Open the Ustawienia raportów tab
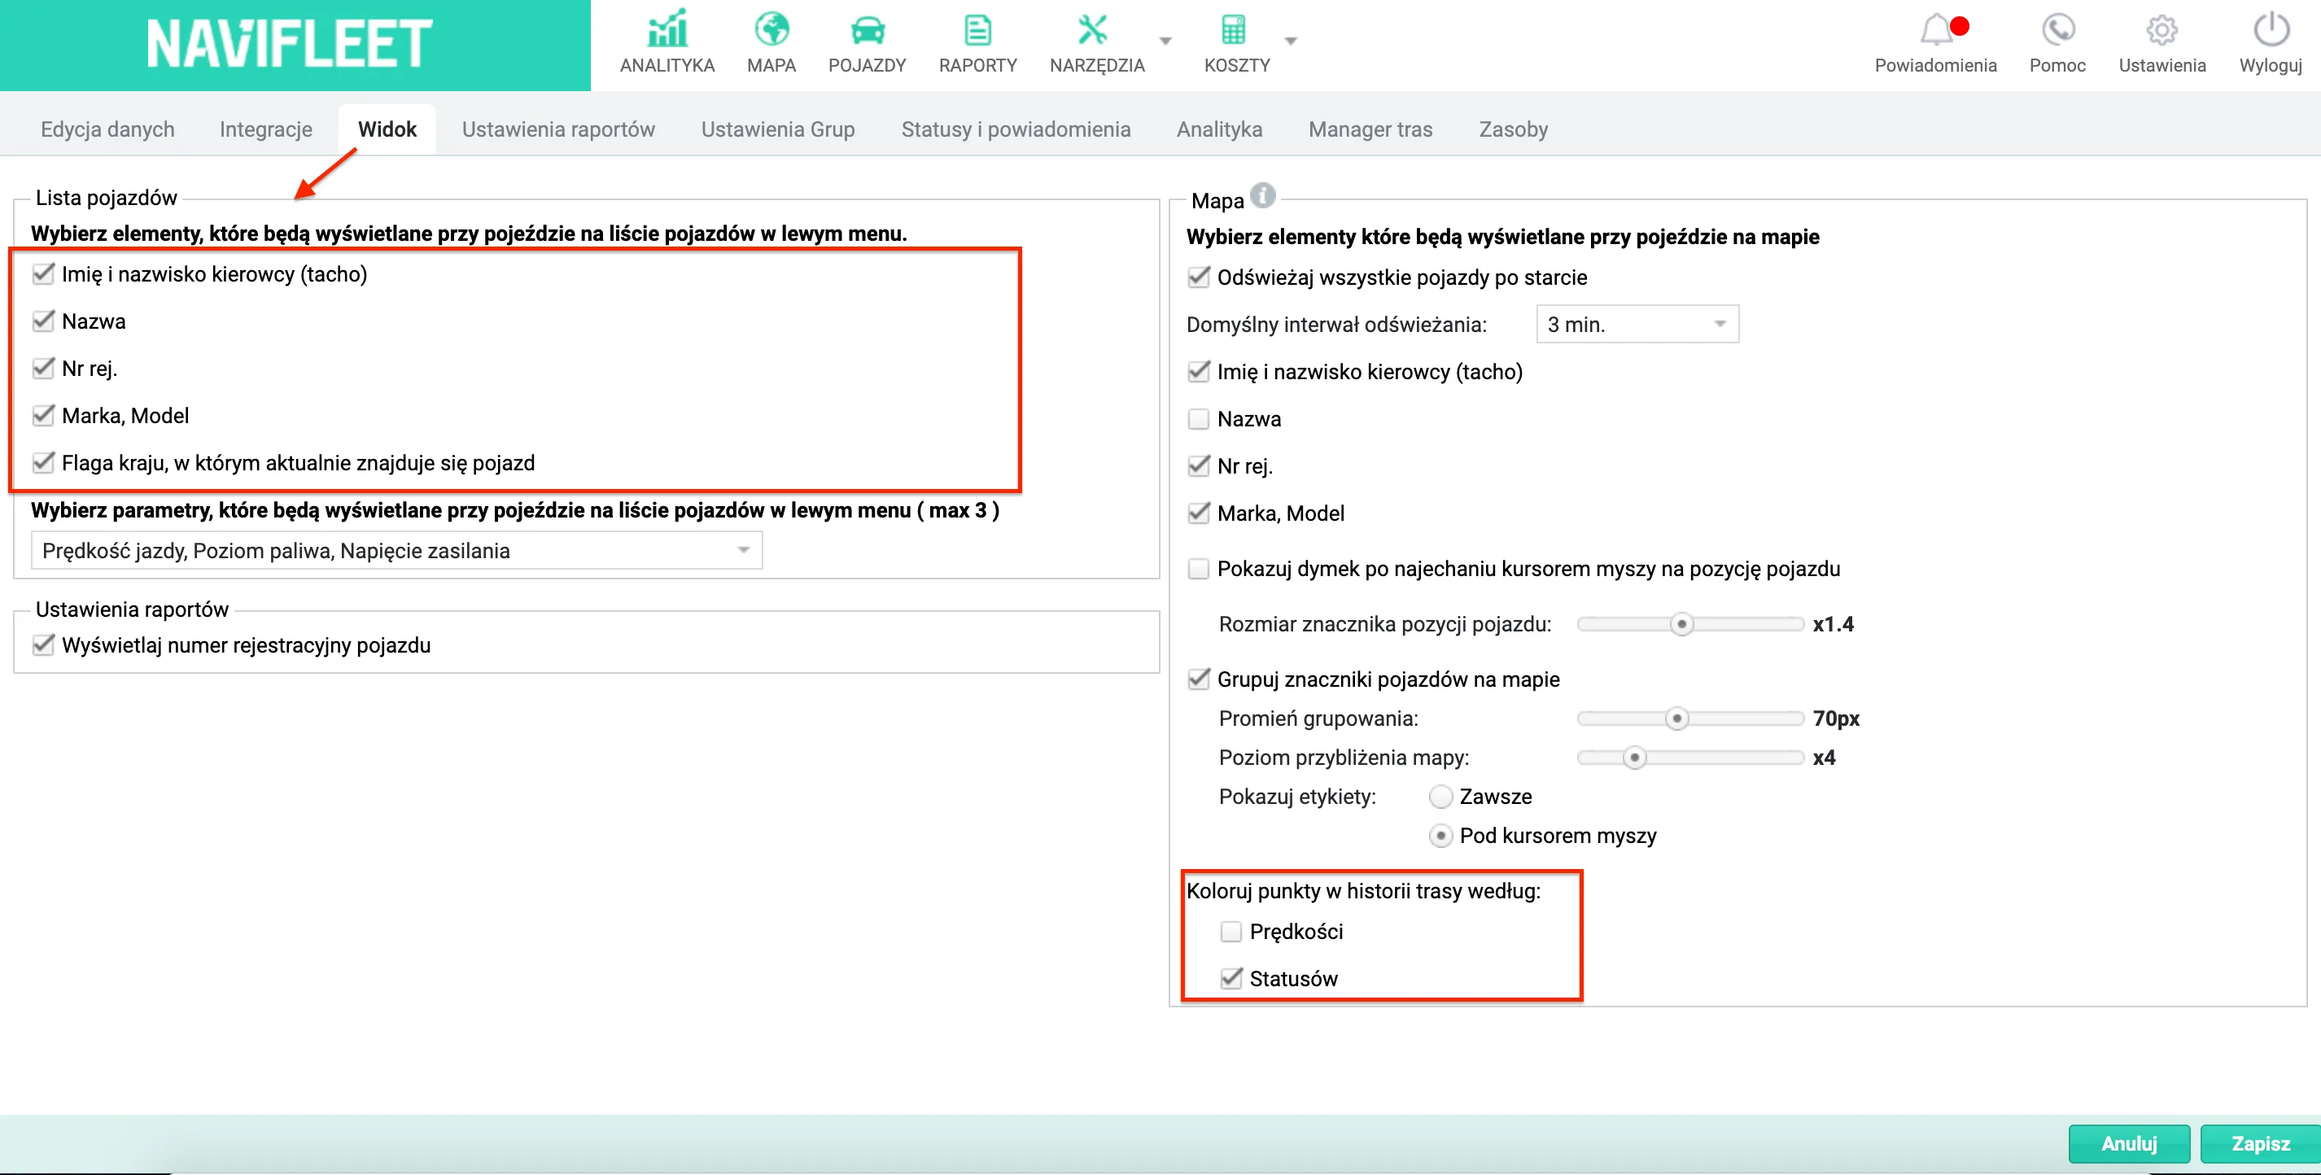2321x1175 pixels. (x=557, y=129)
